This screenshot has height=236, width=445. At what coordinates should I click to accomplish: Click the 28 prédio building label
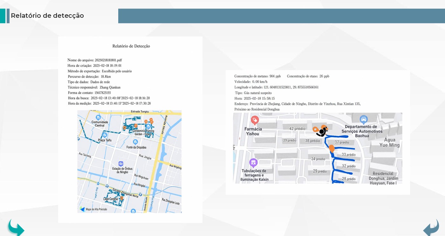click(349, 179)
